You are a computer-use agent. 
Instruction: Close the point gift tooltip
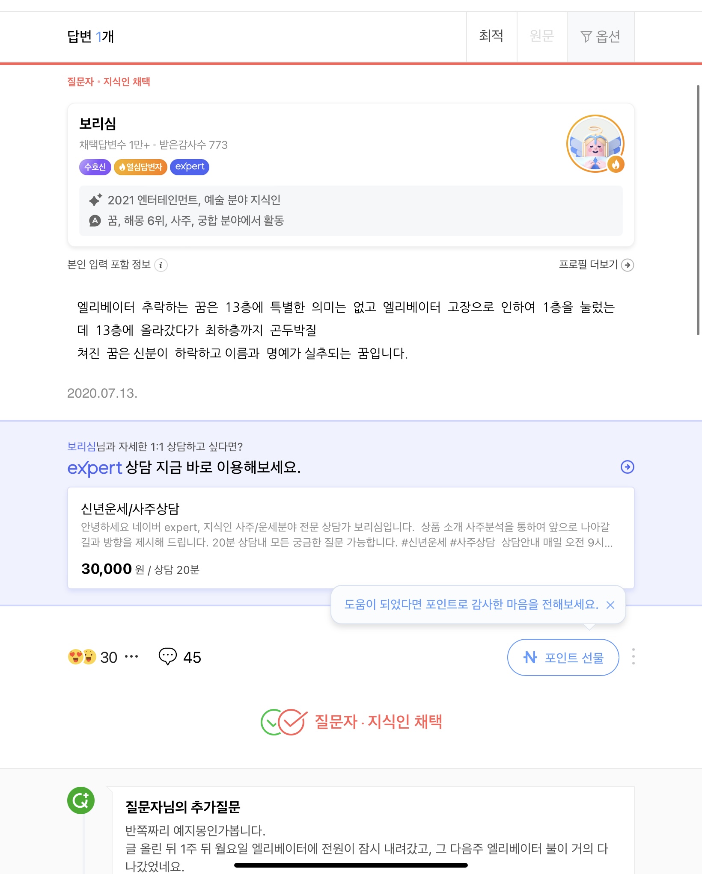(610, 605)
